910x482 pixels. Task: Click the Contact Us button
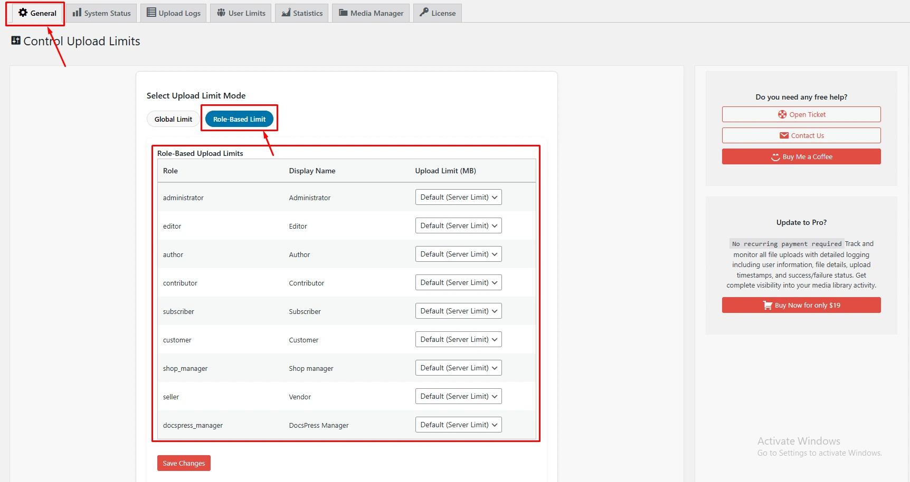tap(801, 135)
